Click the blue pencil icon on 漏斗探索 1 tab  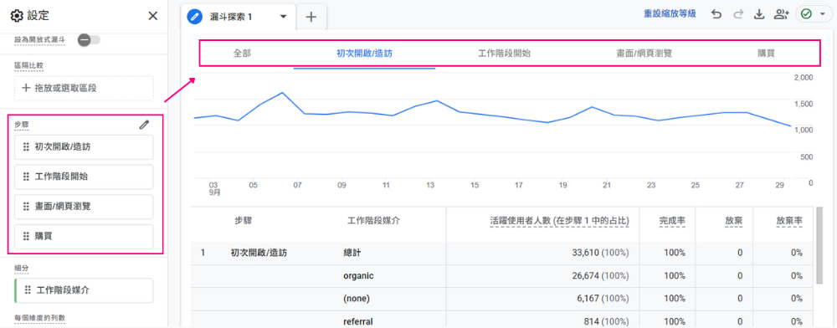(x=195, y=17)
